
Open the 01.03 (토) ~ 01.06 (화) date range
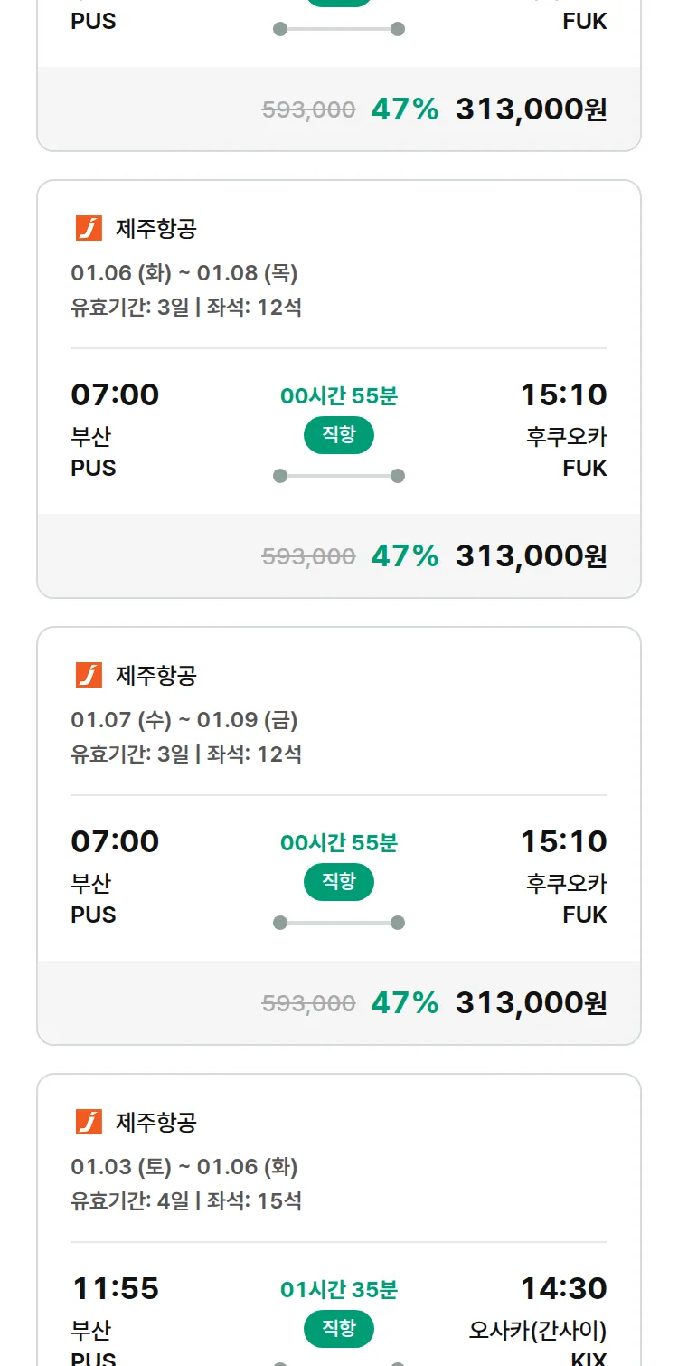tap(184, 1167)
